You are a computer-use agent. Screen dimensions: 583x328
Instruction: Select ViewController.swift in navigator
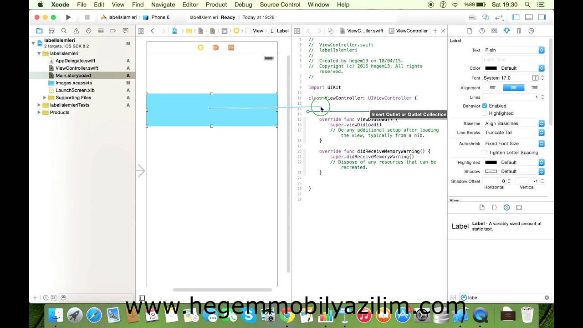[77, 68]
